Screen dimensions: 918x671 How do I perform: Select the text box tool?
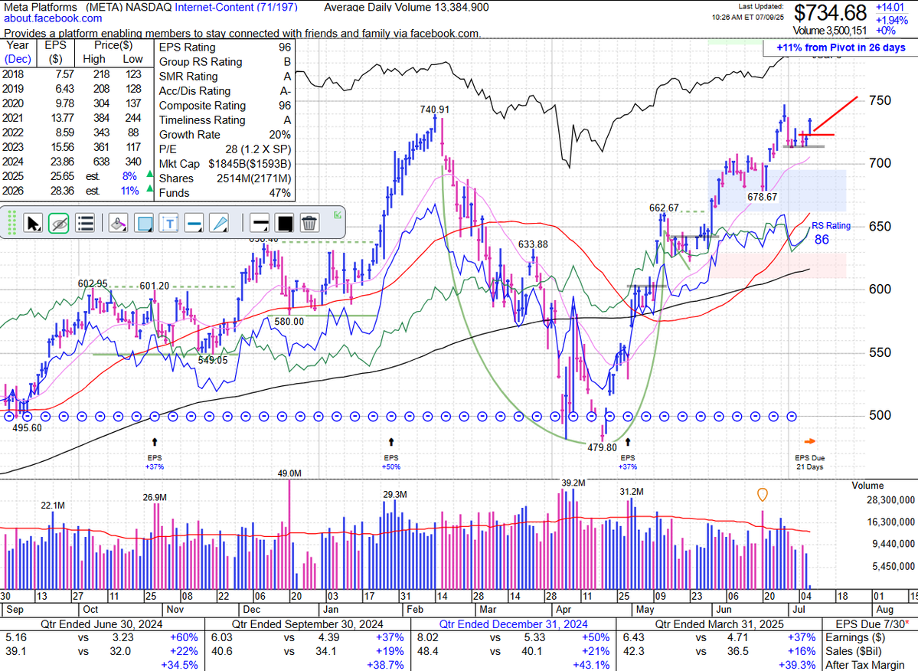tap(169, 223)
